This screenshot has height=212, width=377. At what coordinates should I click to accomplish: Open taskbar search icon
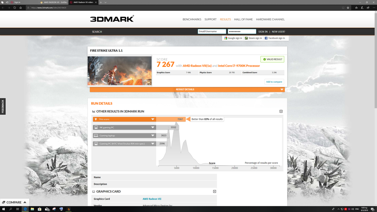pos(11,209)
